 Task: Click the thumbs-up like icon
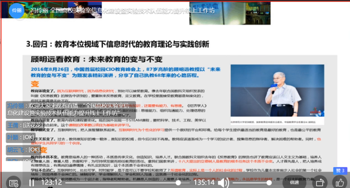[x=339, y=183]
